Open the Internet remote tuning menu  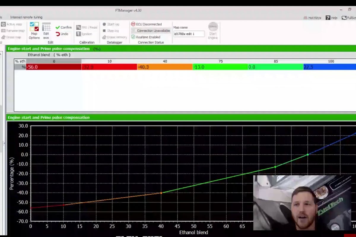(26, 17)
